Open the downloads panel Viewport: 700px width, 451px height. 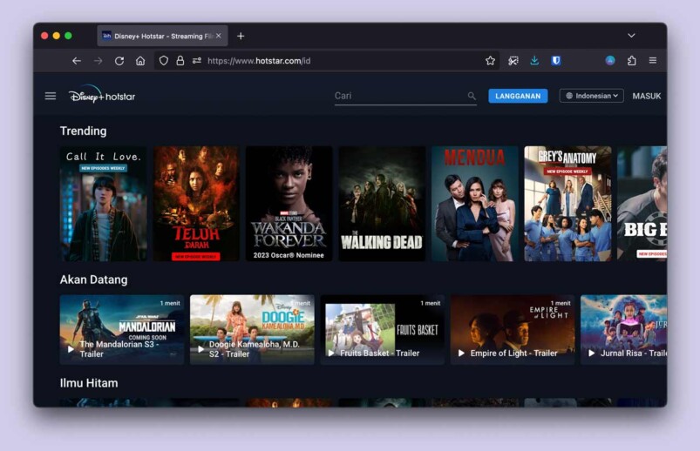click(x=534, y=61)
